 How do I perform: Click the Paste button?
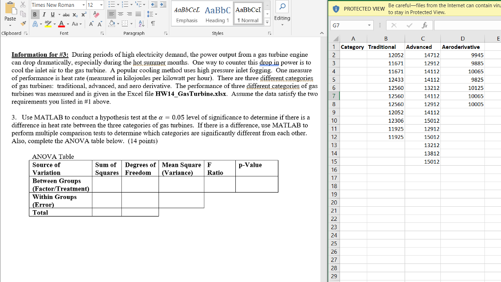11,14
